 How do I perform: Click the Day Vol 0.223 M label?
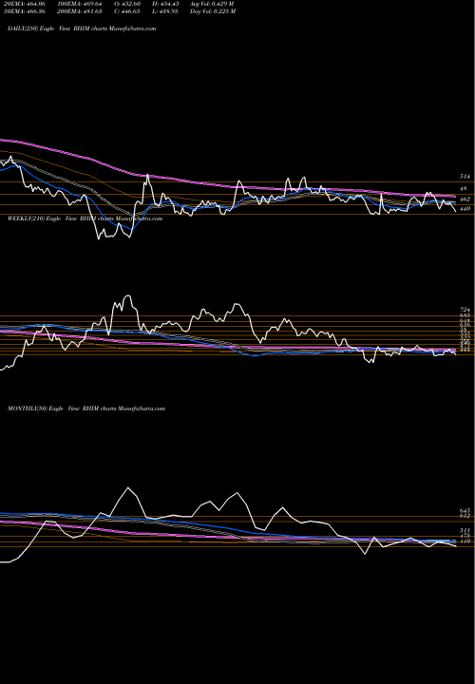[x=213, y=11]
